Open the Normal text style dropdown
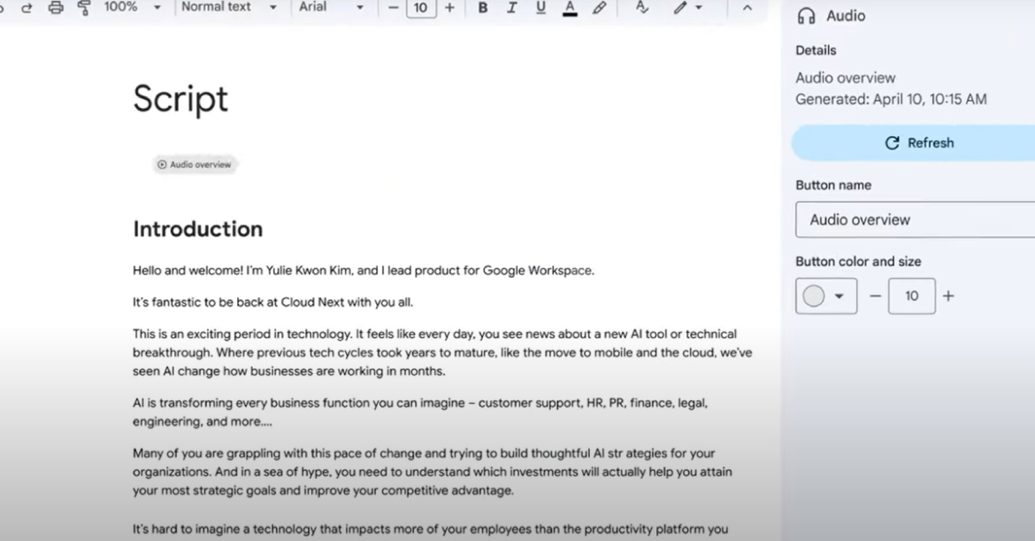This screenshot has height=541, width=1035. (x=229, y=7)
